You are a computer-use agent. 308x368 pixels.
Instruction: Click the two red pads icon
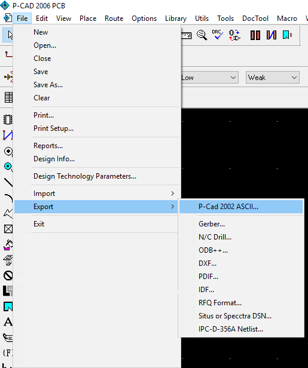coord(255,35)
